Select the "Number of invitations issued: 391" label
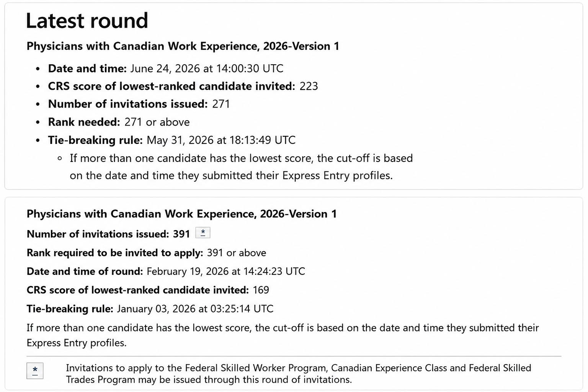This screenshot has height=392, width=588. 108,234
